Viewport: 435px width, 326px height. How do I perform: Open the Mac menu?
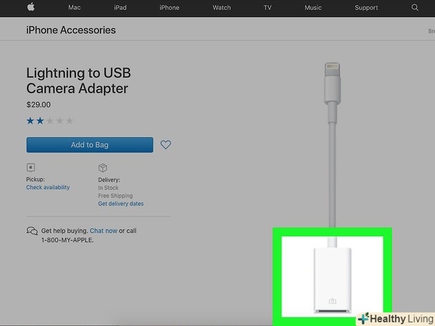click(74, 8)
